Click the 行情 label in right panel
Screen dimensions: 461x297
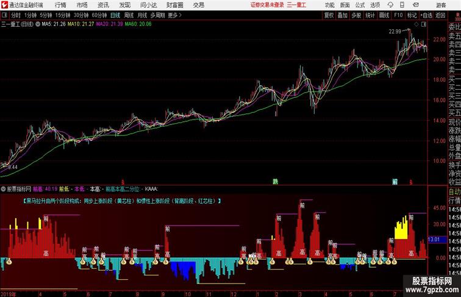click(x=454, y=201)
